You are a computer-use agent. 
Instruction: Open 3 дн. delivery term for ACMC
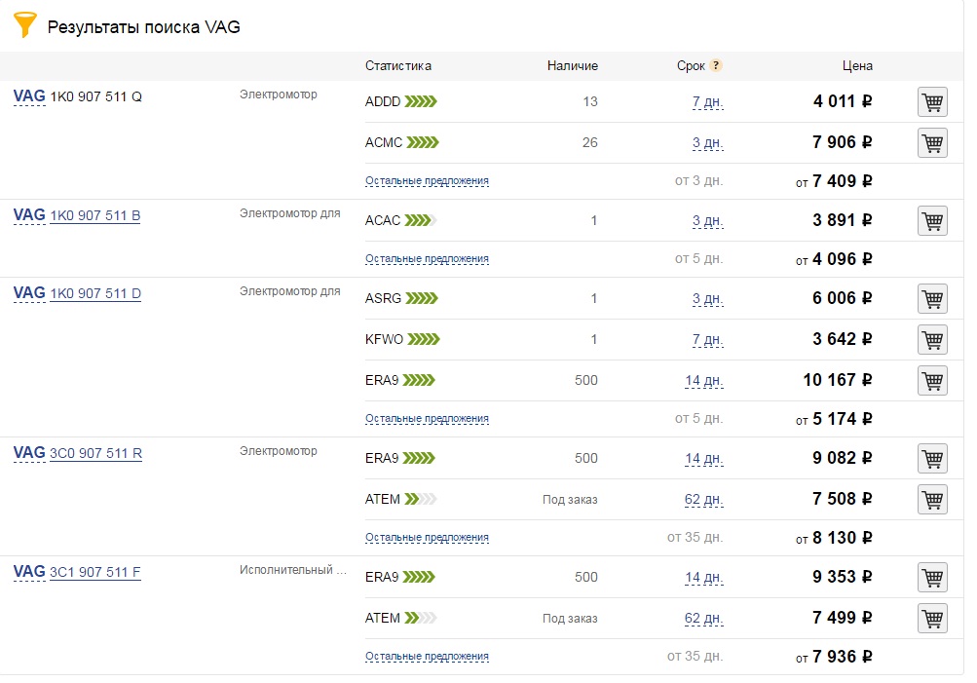(708, 143)
